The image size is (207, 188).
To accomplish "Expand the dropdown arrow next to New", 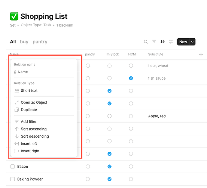I will coord(192,42).
